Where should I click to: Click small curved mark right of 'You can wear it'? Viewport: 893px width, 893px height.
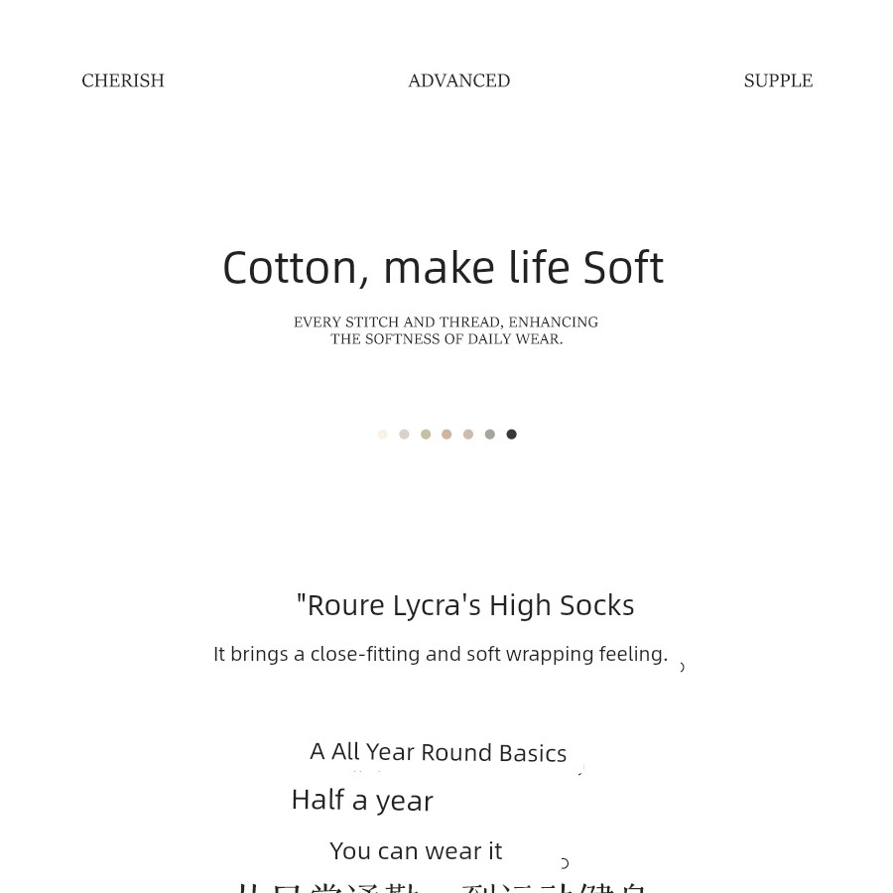565,863
